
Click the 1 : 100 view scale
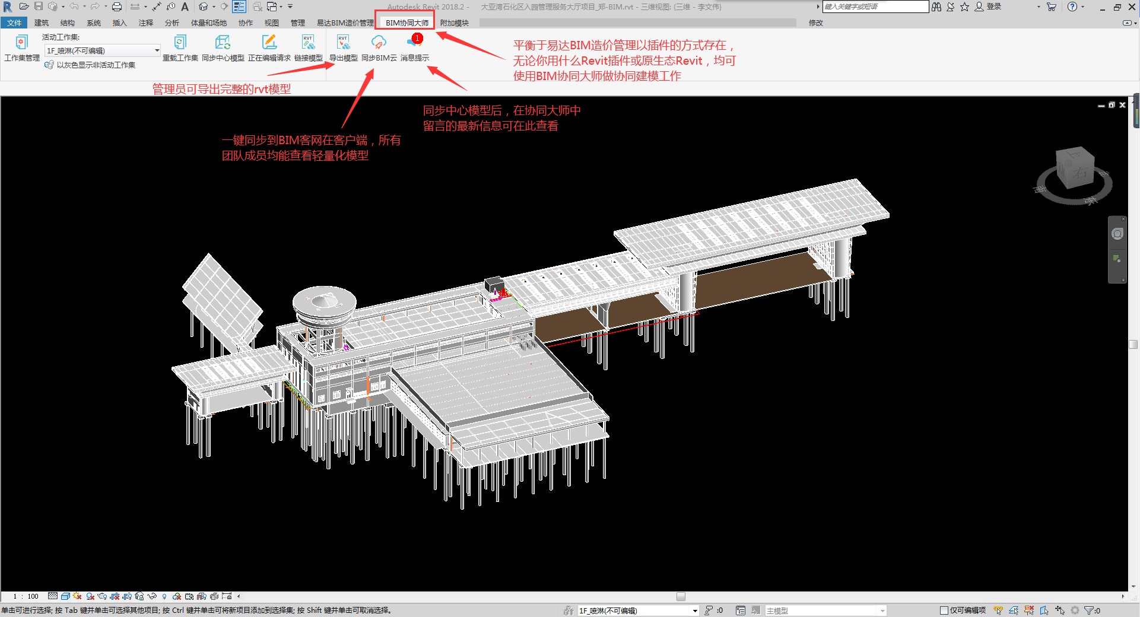(x=26, y=596)
